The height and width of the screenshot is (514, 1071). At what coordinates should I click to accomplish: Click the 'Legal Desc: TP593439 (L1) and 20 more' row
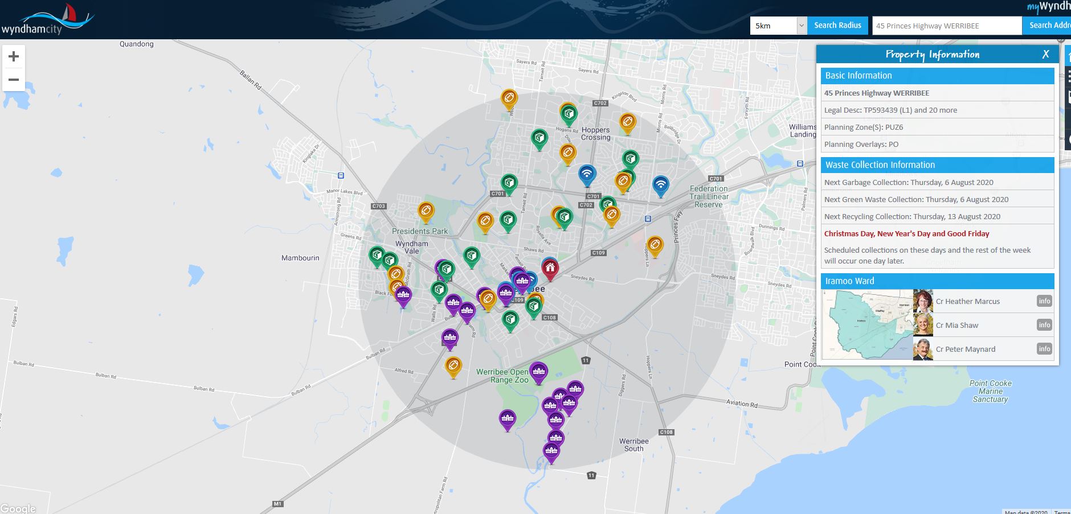point(937,110)
